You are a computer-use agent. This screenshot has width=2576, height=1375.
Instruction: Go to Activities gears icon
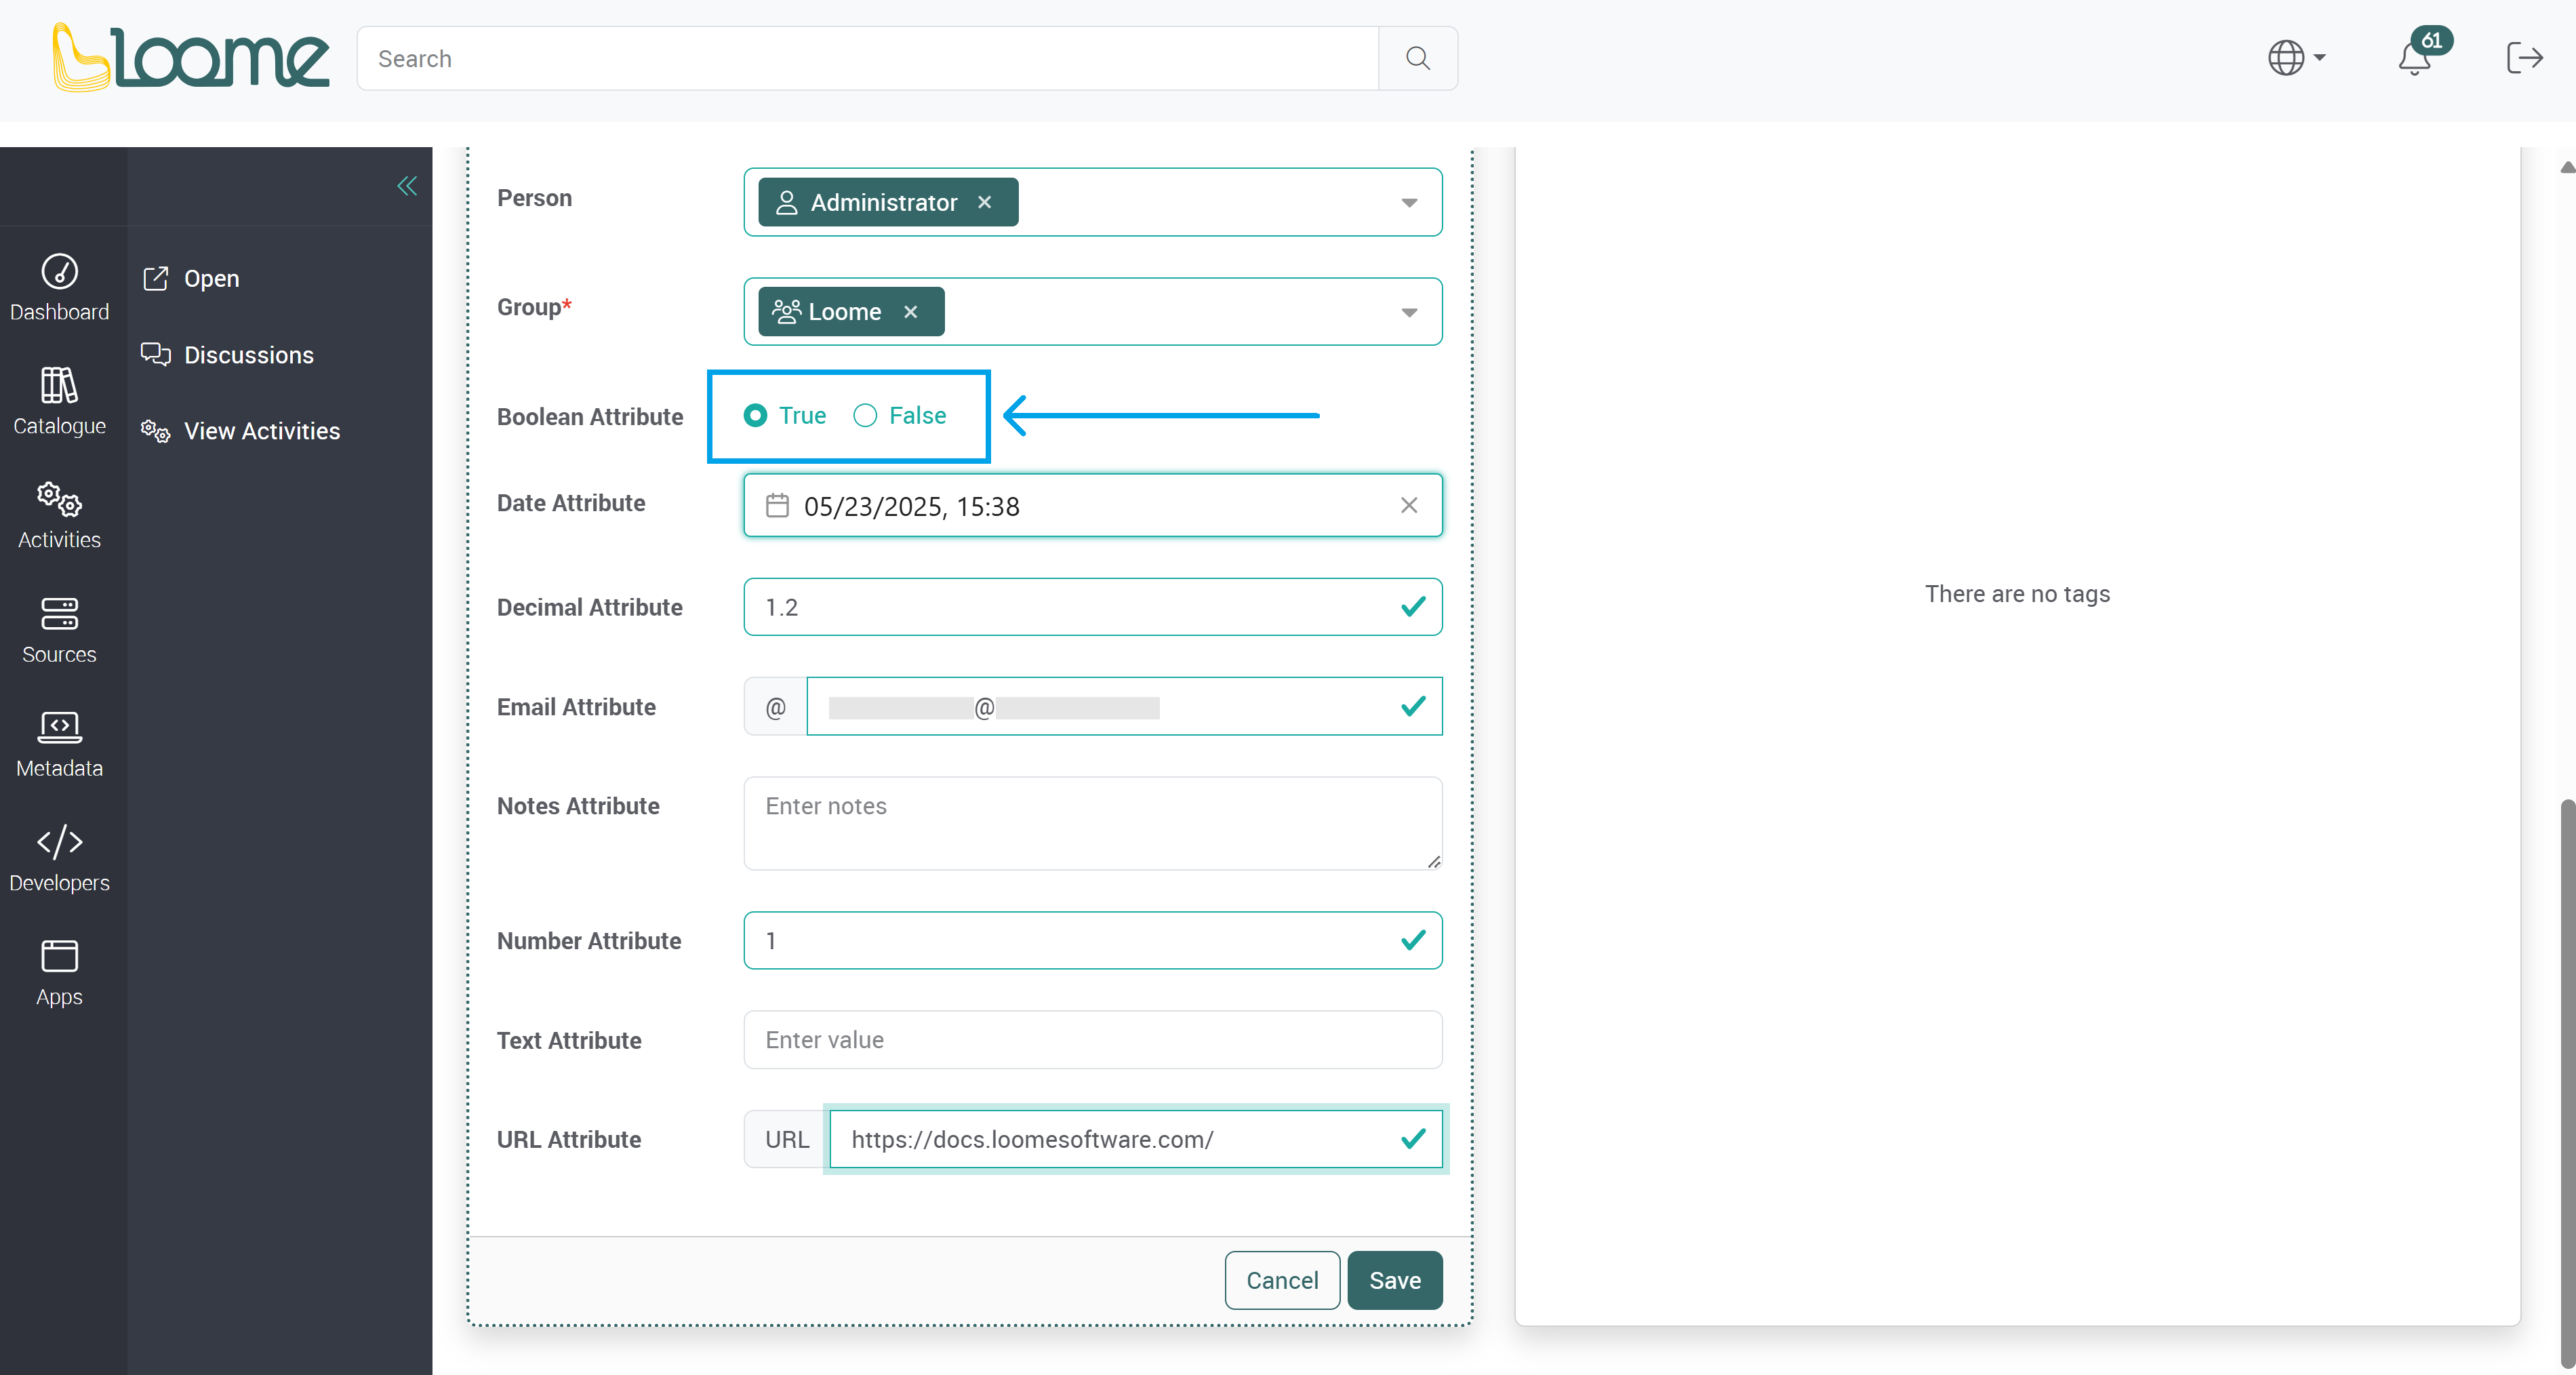click(x=59, y=499)
